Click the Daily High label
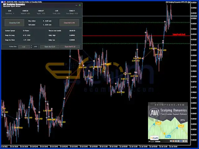199x149 pixels. tap(52, 35)
